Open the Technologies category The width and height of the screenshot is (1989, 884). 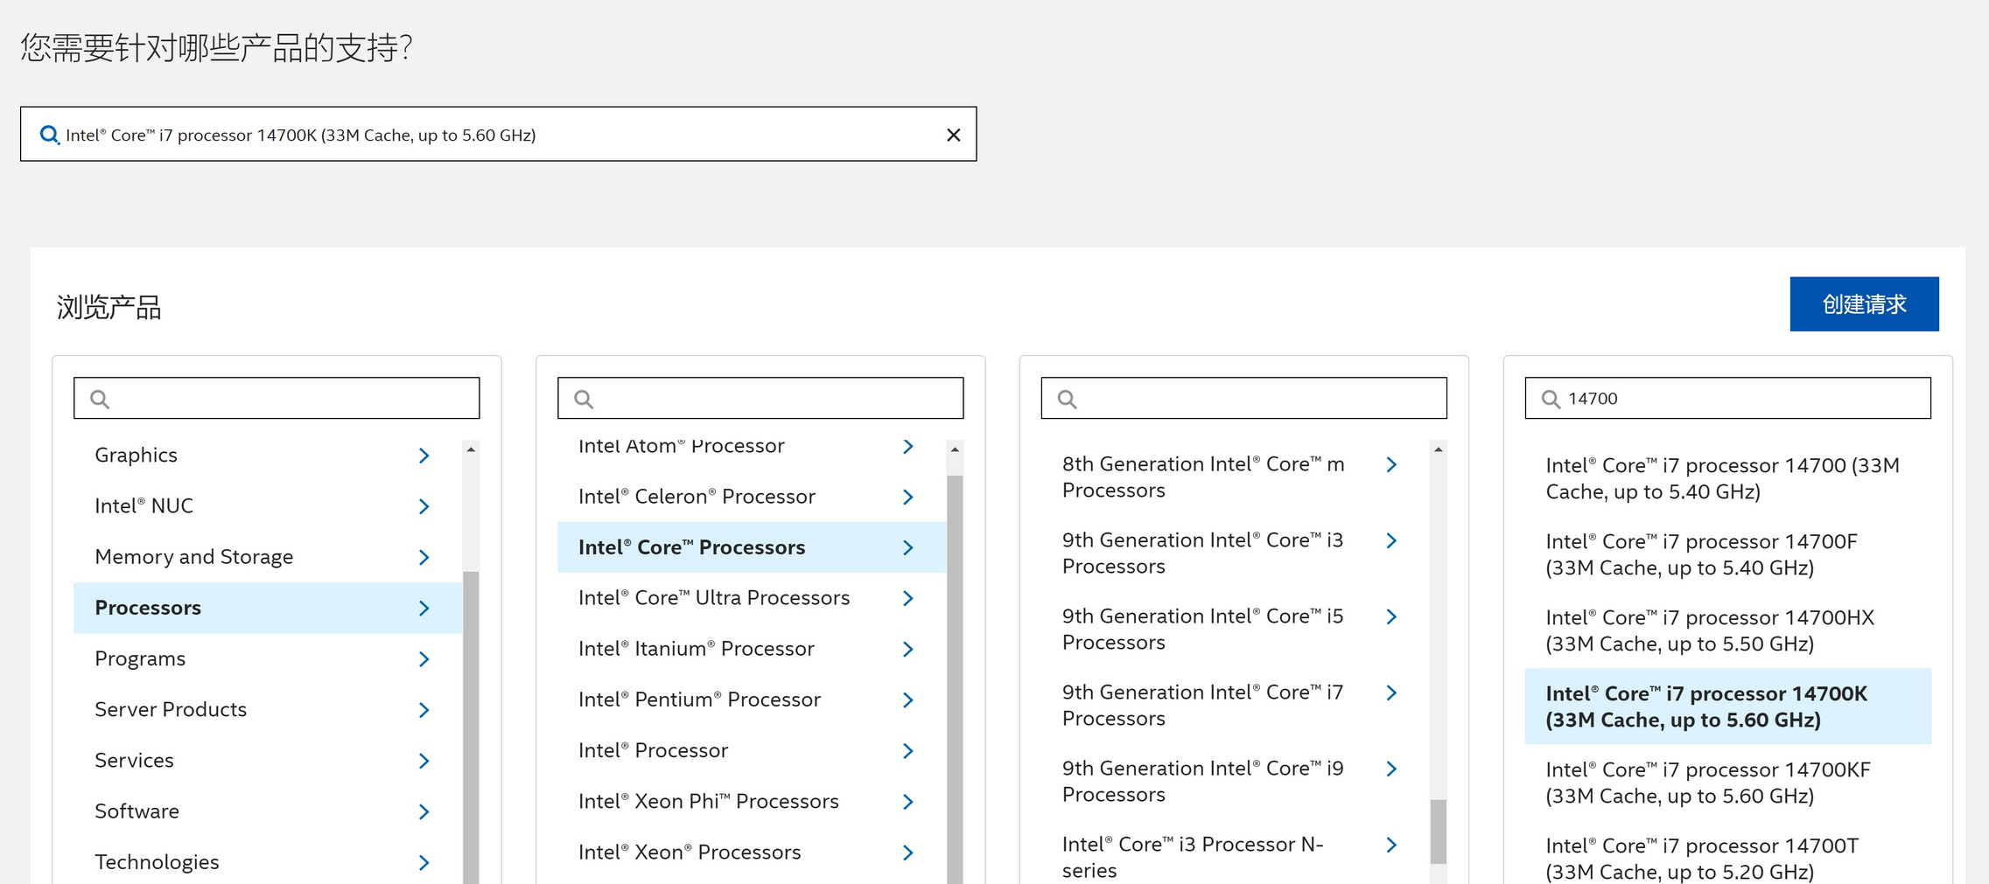pyautogui.click(x=267, y=861)
